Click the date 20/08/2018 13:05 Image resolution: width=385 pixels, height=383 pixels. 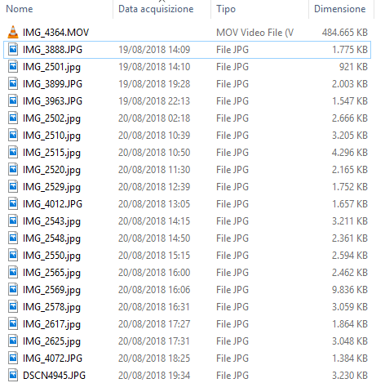coord(154,204)
